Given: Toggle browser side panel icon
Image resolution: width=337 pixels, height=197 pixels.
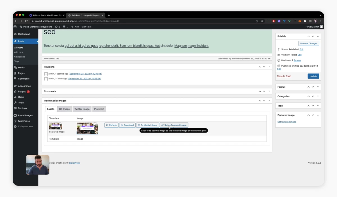Looking at the screenshot, I should tap(310, 21).
